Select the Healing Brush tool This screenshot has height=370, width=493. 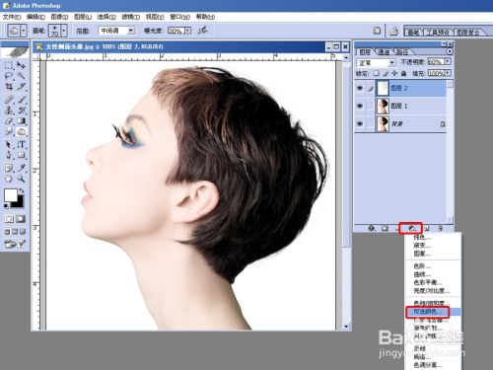pyautogui.click(x=9, y=100)
